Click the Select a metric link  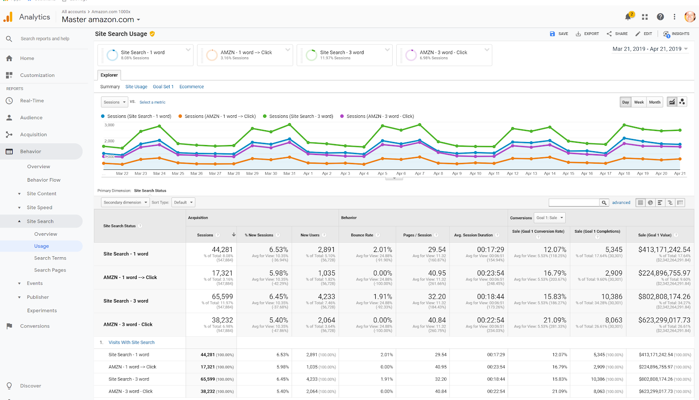pyautogui.click(x=152, y=102)
